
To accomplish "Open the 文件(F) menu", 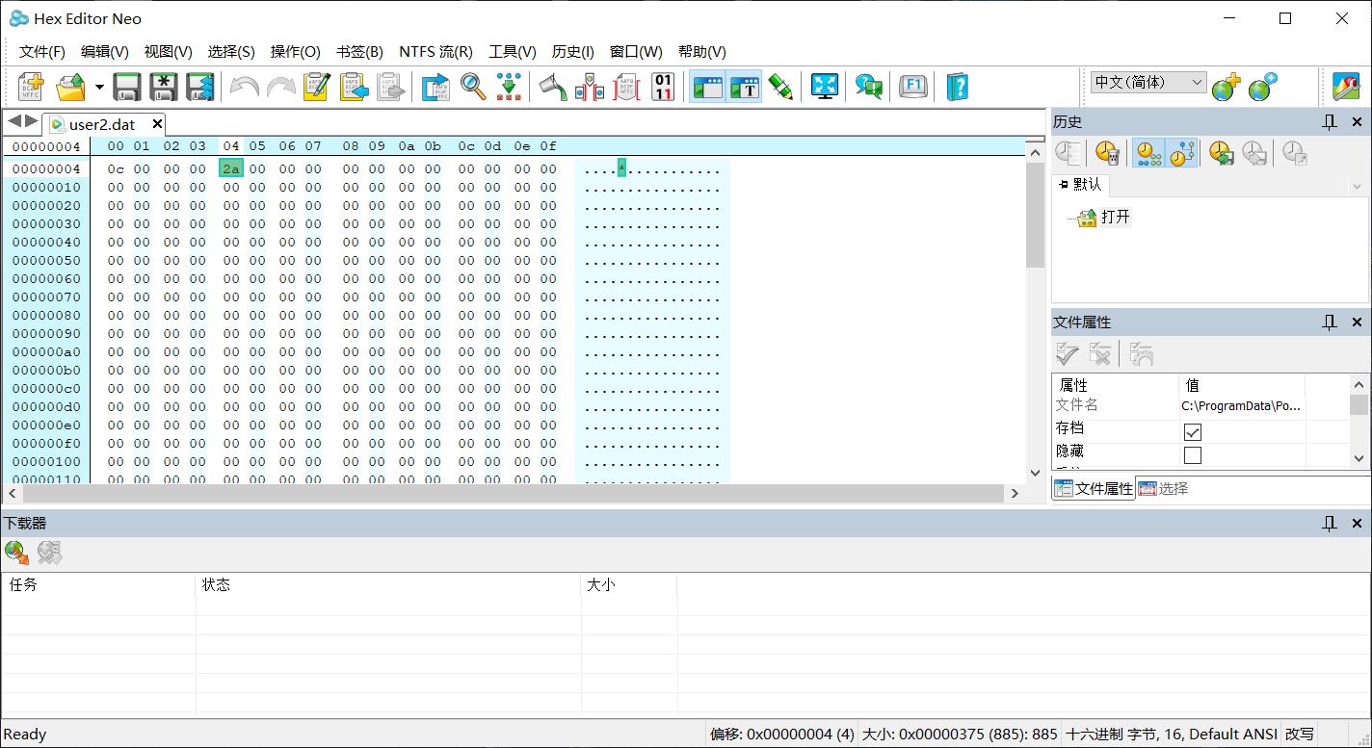I will (x=42, y=52).
